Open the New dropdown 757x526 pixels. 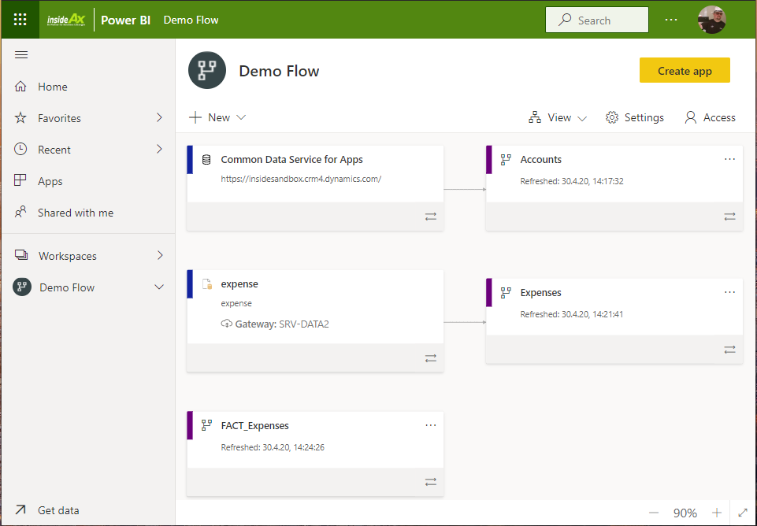pos(217,118)
